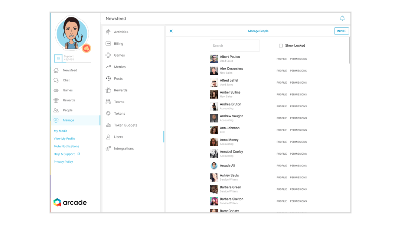Click the Manage gear icon

[56, 120]
